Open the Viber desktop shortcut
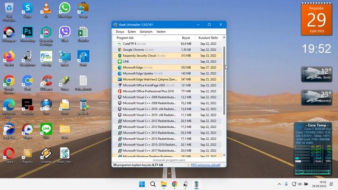This screenshot has width=338, height=190. [64, 34]
